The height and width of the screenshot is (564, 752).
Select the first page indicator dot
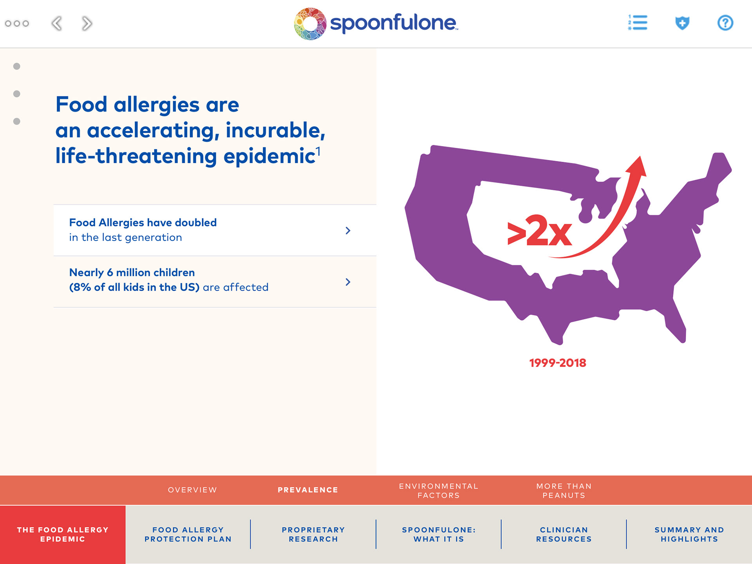click(x=17, y=66)
